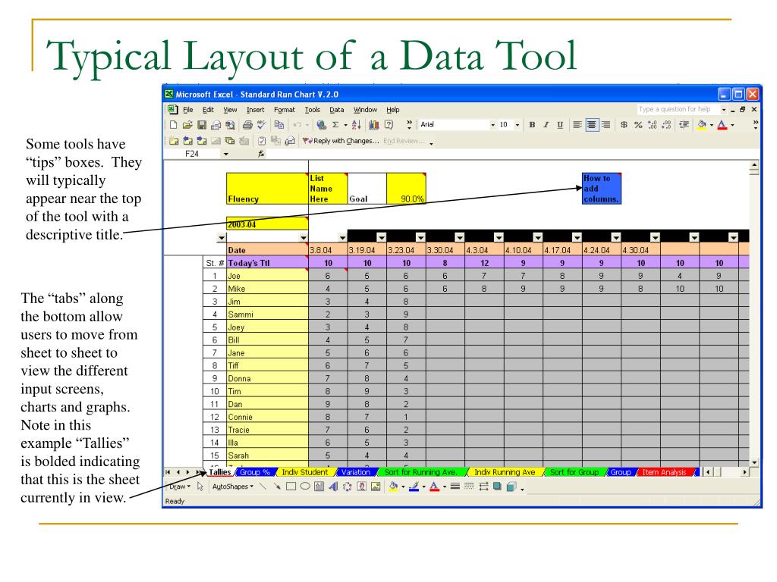This screenshot has width=777, height=582.
Task: Select the Oval shape in Draw toolbar
Action: coord(305,487)
